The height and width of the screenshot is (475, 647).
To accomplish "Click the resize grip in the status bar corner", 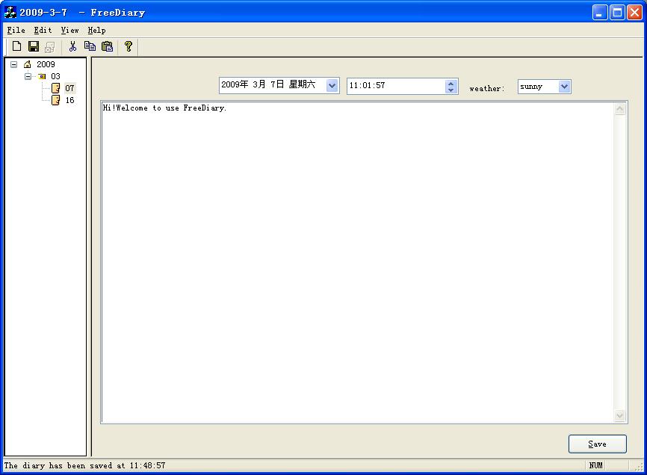I will point(639,467).
